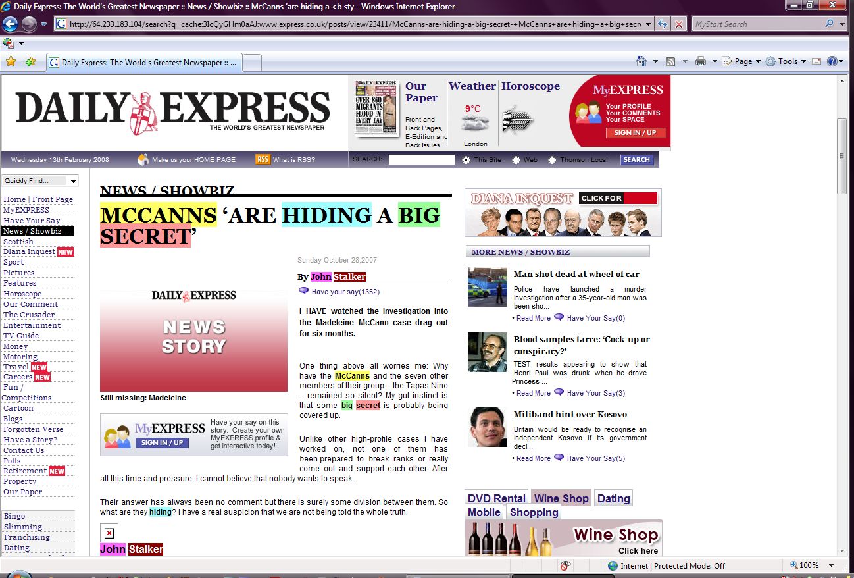Image resolution: width=854 pixels, height=578 pixels.
Task: Click the Print icon in command bar
Action: tap(701, 61)
